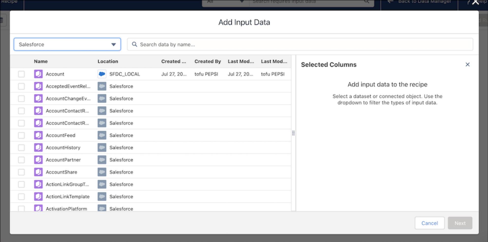Click the purple dataset icon beside Account
The height and width of the screenshot is (242, 488).
(38, 74)
